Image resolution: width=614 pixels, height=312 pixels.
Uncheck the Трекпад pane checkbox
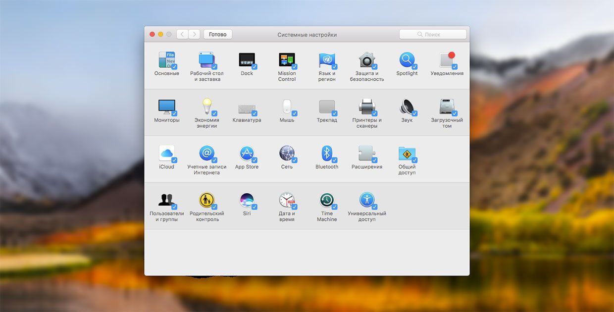coord(334,113)
